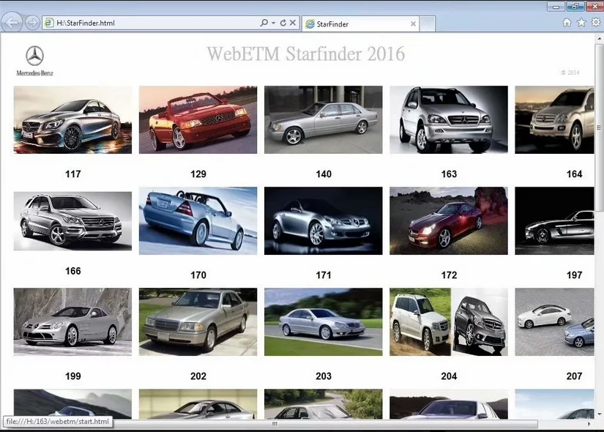Open browser Tools gear icon
The width and height of the screenshot is (604, 432).
595,23
